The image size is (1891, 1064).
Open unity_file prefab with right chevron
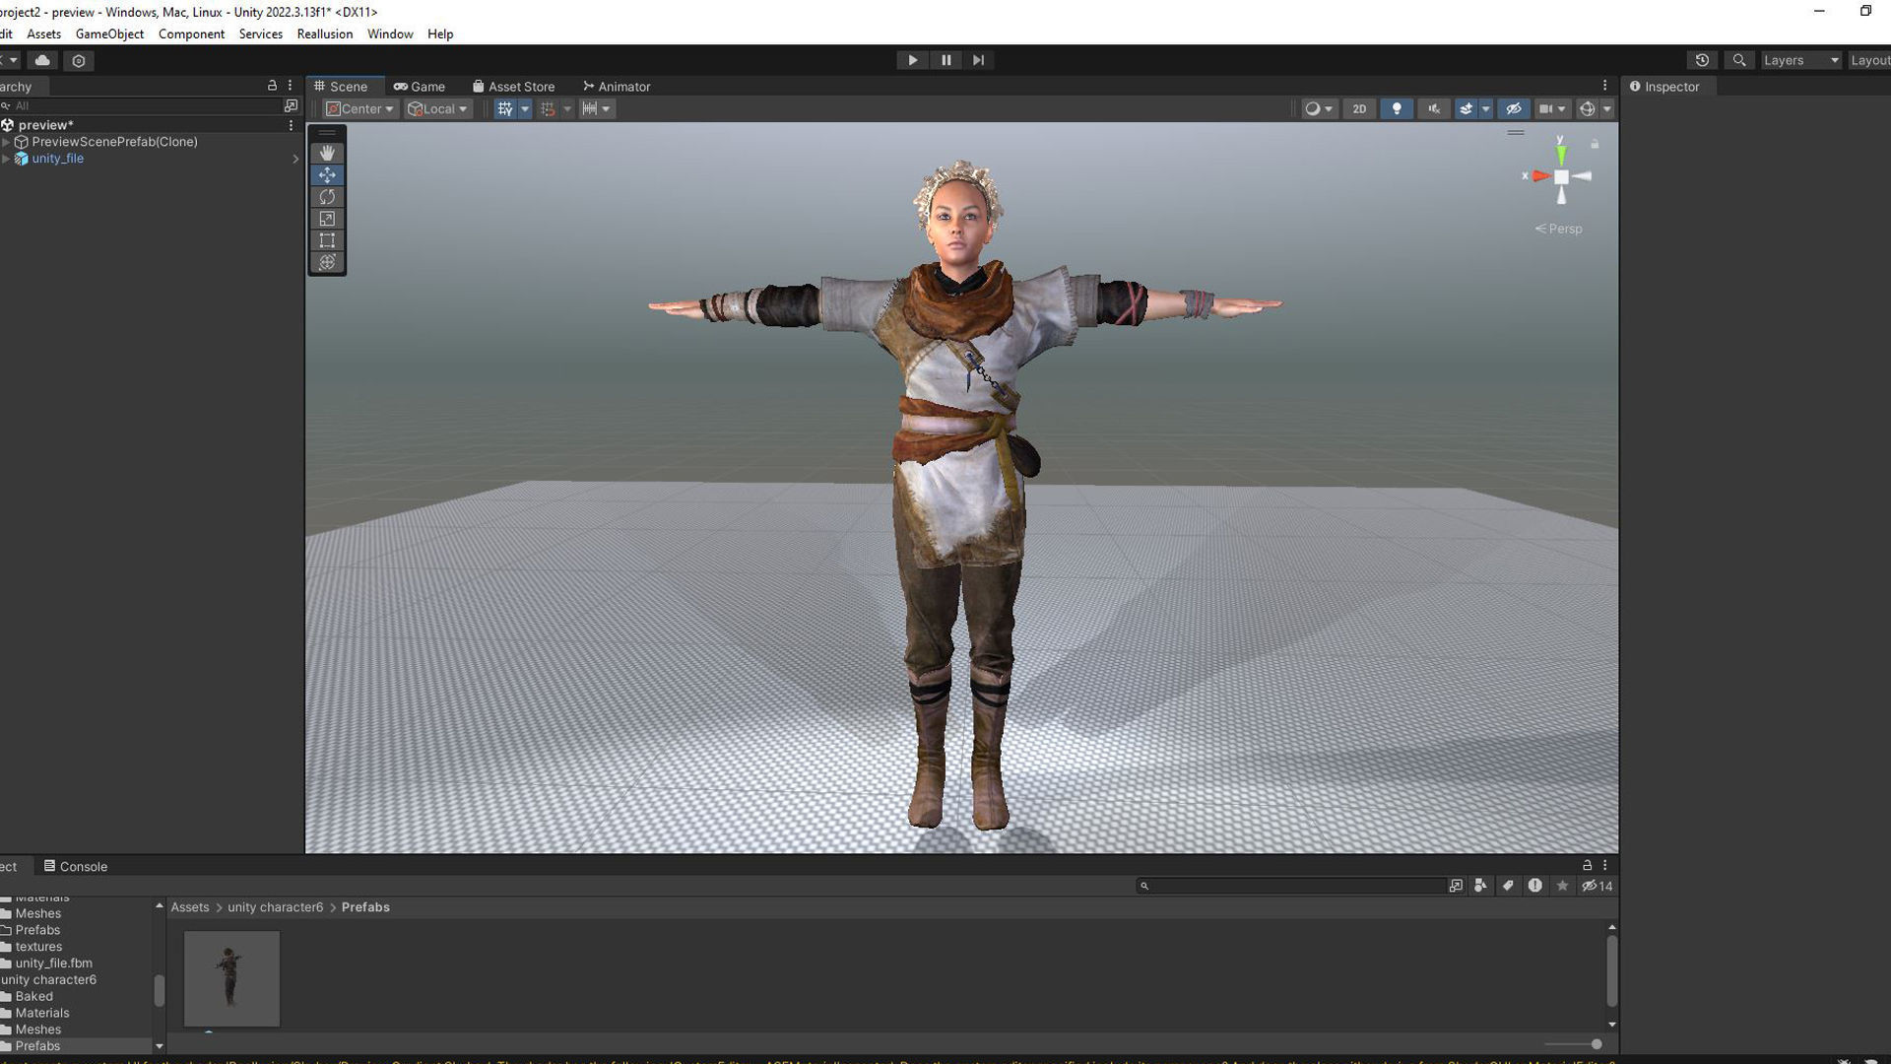[295, 159]
